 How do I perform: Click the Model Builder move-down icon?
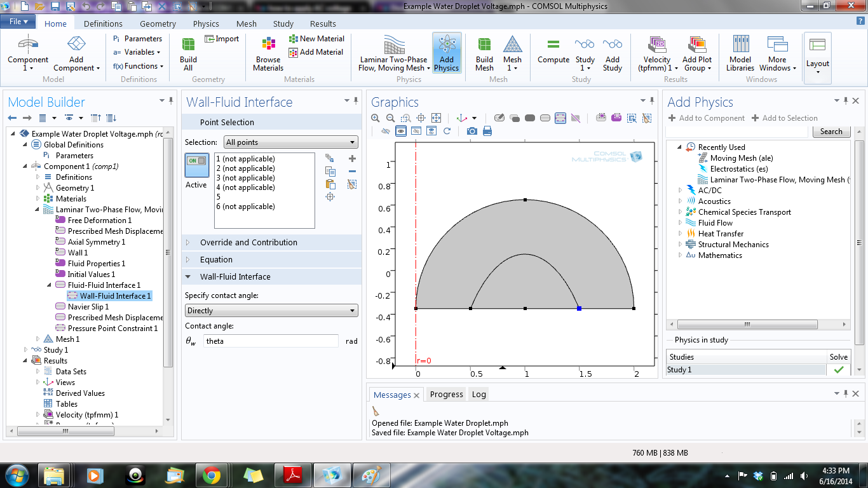pyautogui.click(x=111, y=118)
